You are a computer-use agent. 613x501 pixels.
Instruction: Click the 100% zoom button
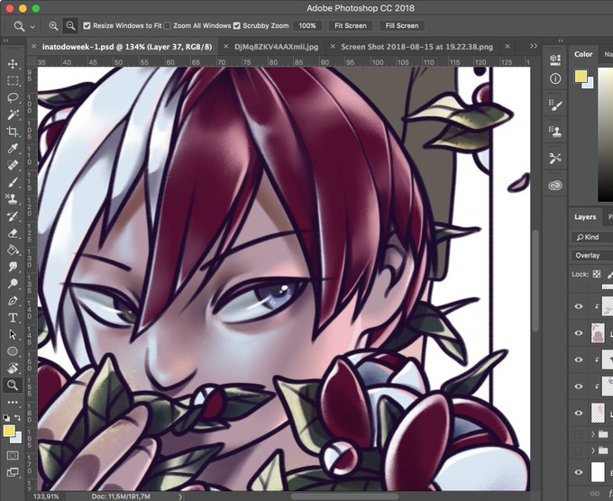pyautogui.click(x=307, y=26)
